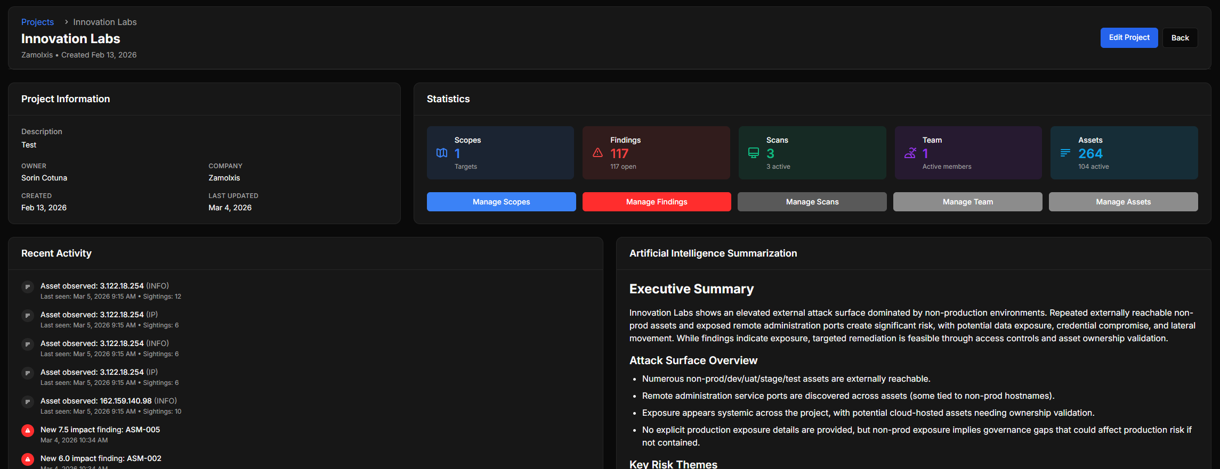
Task: Select the Assets statistics card showing 264
Action: point(1124,153)
